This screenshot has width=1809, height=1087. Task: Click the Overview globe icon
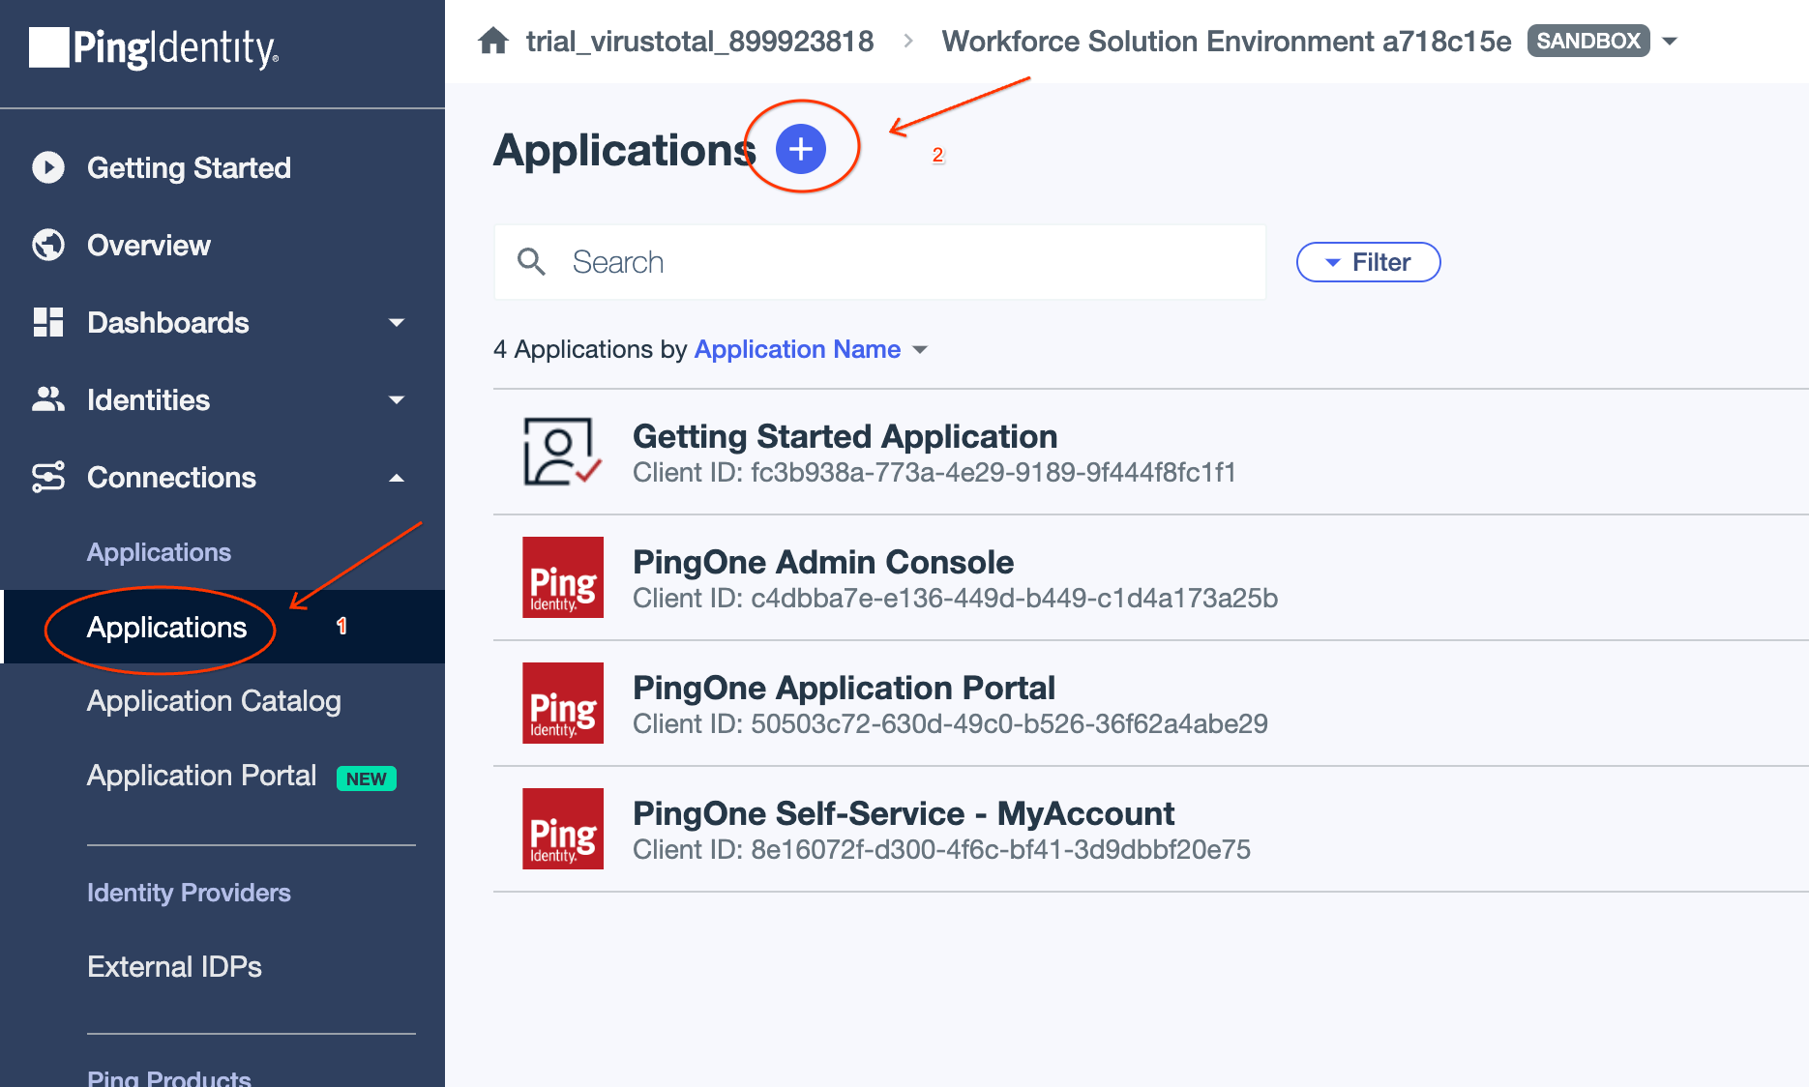point(48,245)
